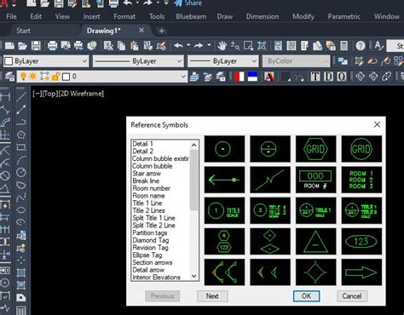The height and width of the screenshot is (315, 404).
Task: Click the Undo arrow icon
Action: point(178,45)
